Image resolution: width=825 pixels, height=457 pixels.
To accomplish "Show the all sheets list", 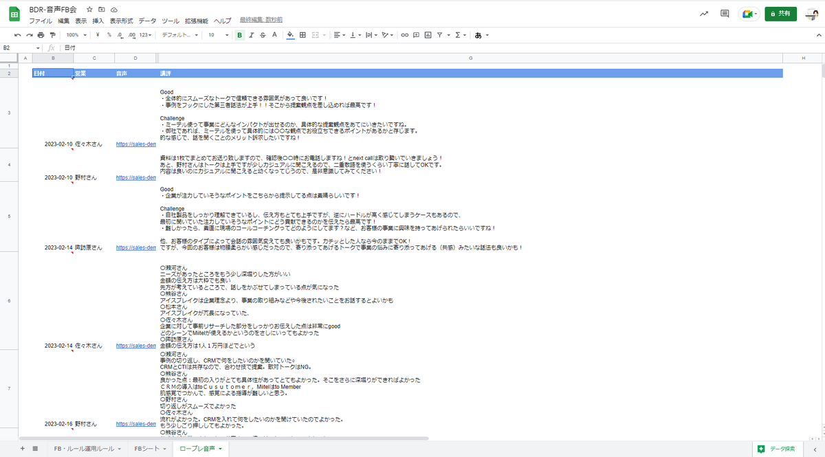I will tap(35, 449).
